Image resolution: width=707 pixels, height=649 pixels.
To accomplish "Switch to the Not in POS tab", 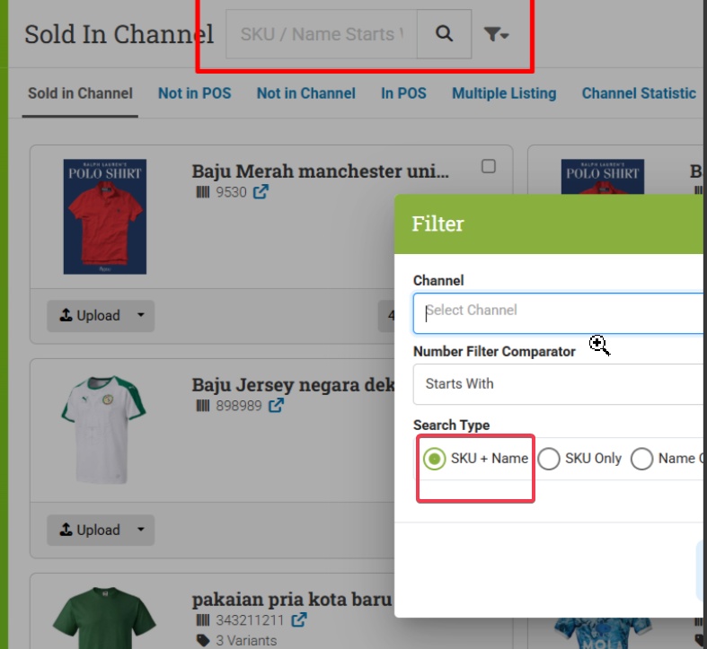I will [x=194, y=93].
